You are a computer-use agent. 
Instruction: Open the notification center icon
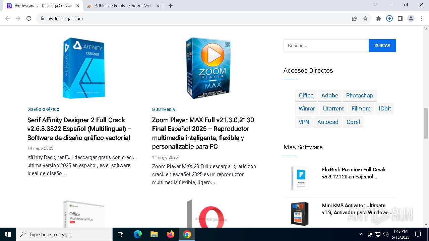pyautogui.click(x=418, y=234)
